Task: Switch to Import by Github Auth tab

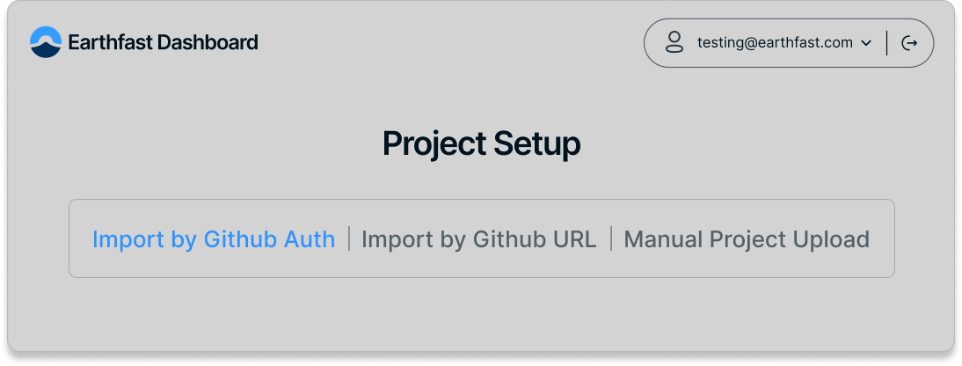Action: pyautogui.click(x=214, y=239)
